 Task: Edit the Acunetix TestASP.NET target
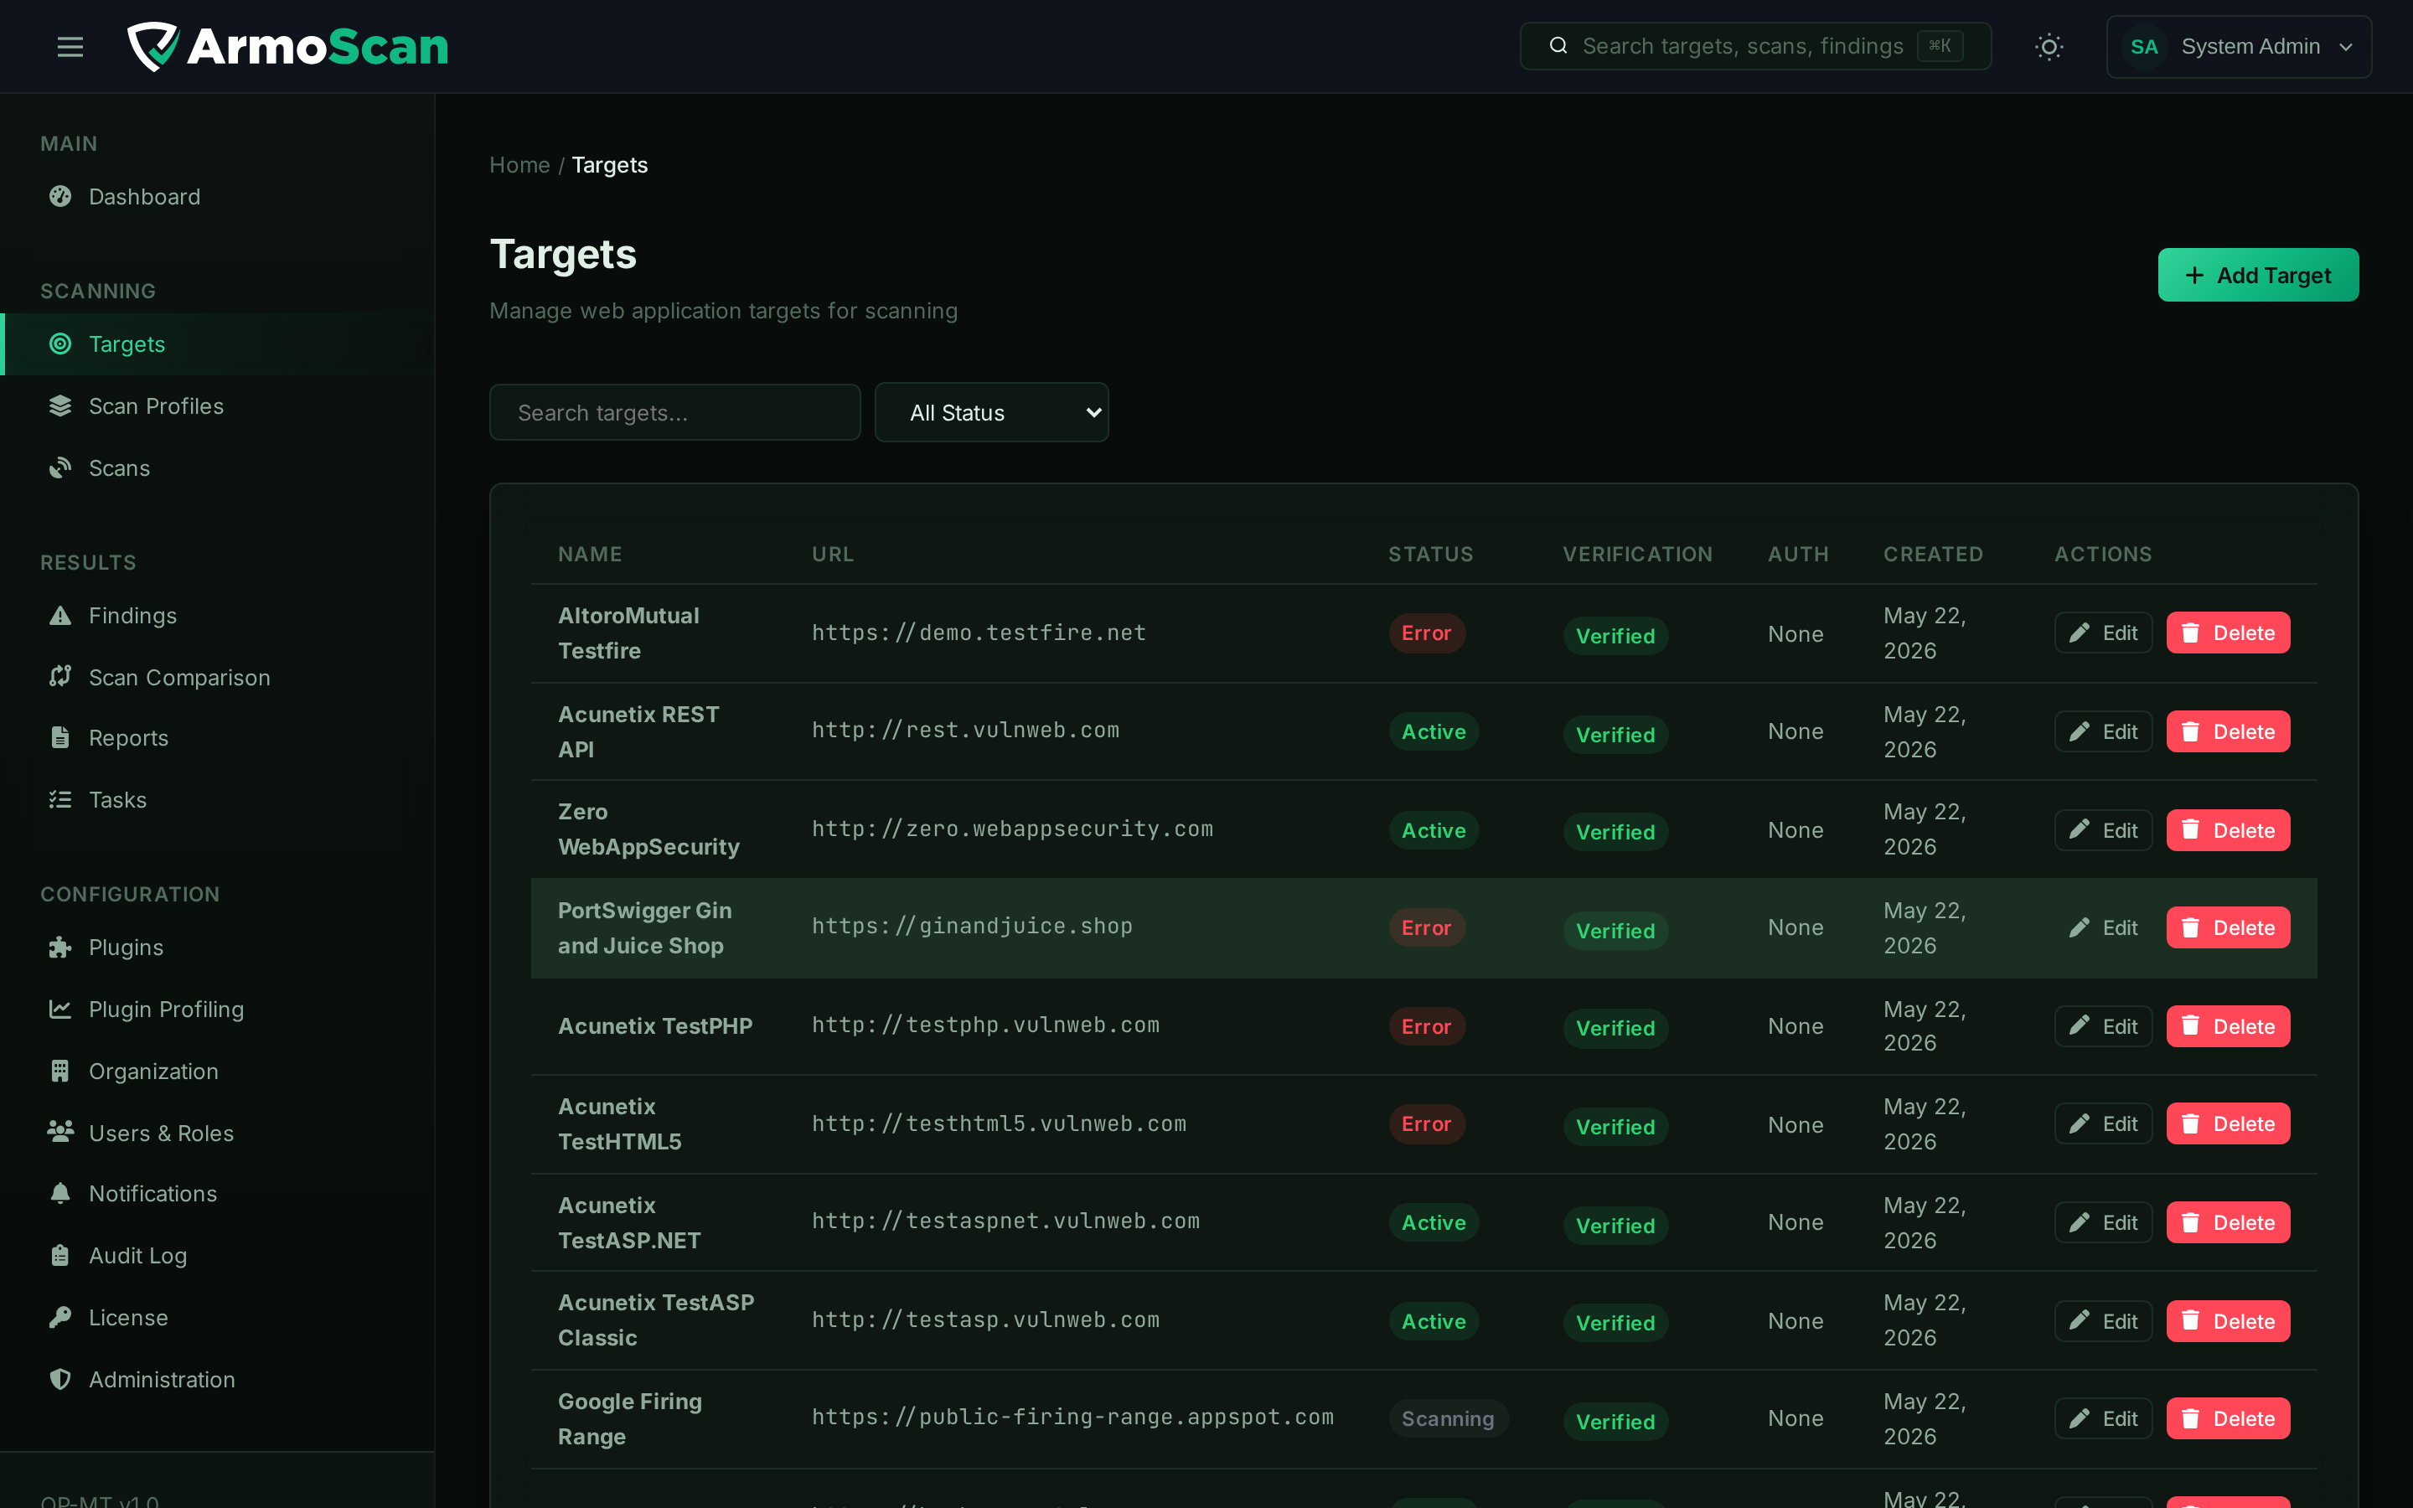(x=2103, y=1223)
